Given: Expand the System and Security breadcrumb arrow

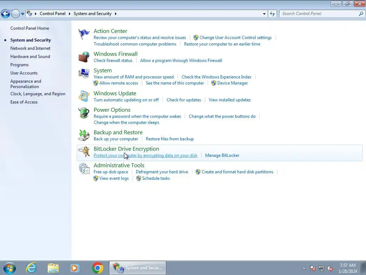Looking at the screenshot, I should [x=115, y=14].
